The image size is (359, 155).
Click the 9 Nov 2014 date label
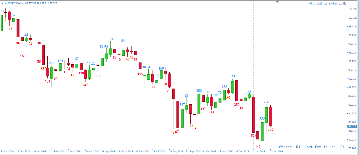(x=8, y=152)
